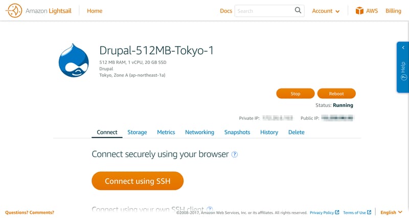Click Connect using SSH button
Viewport: 409px width, 218px height.
[x=138, y=181]
